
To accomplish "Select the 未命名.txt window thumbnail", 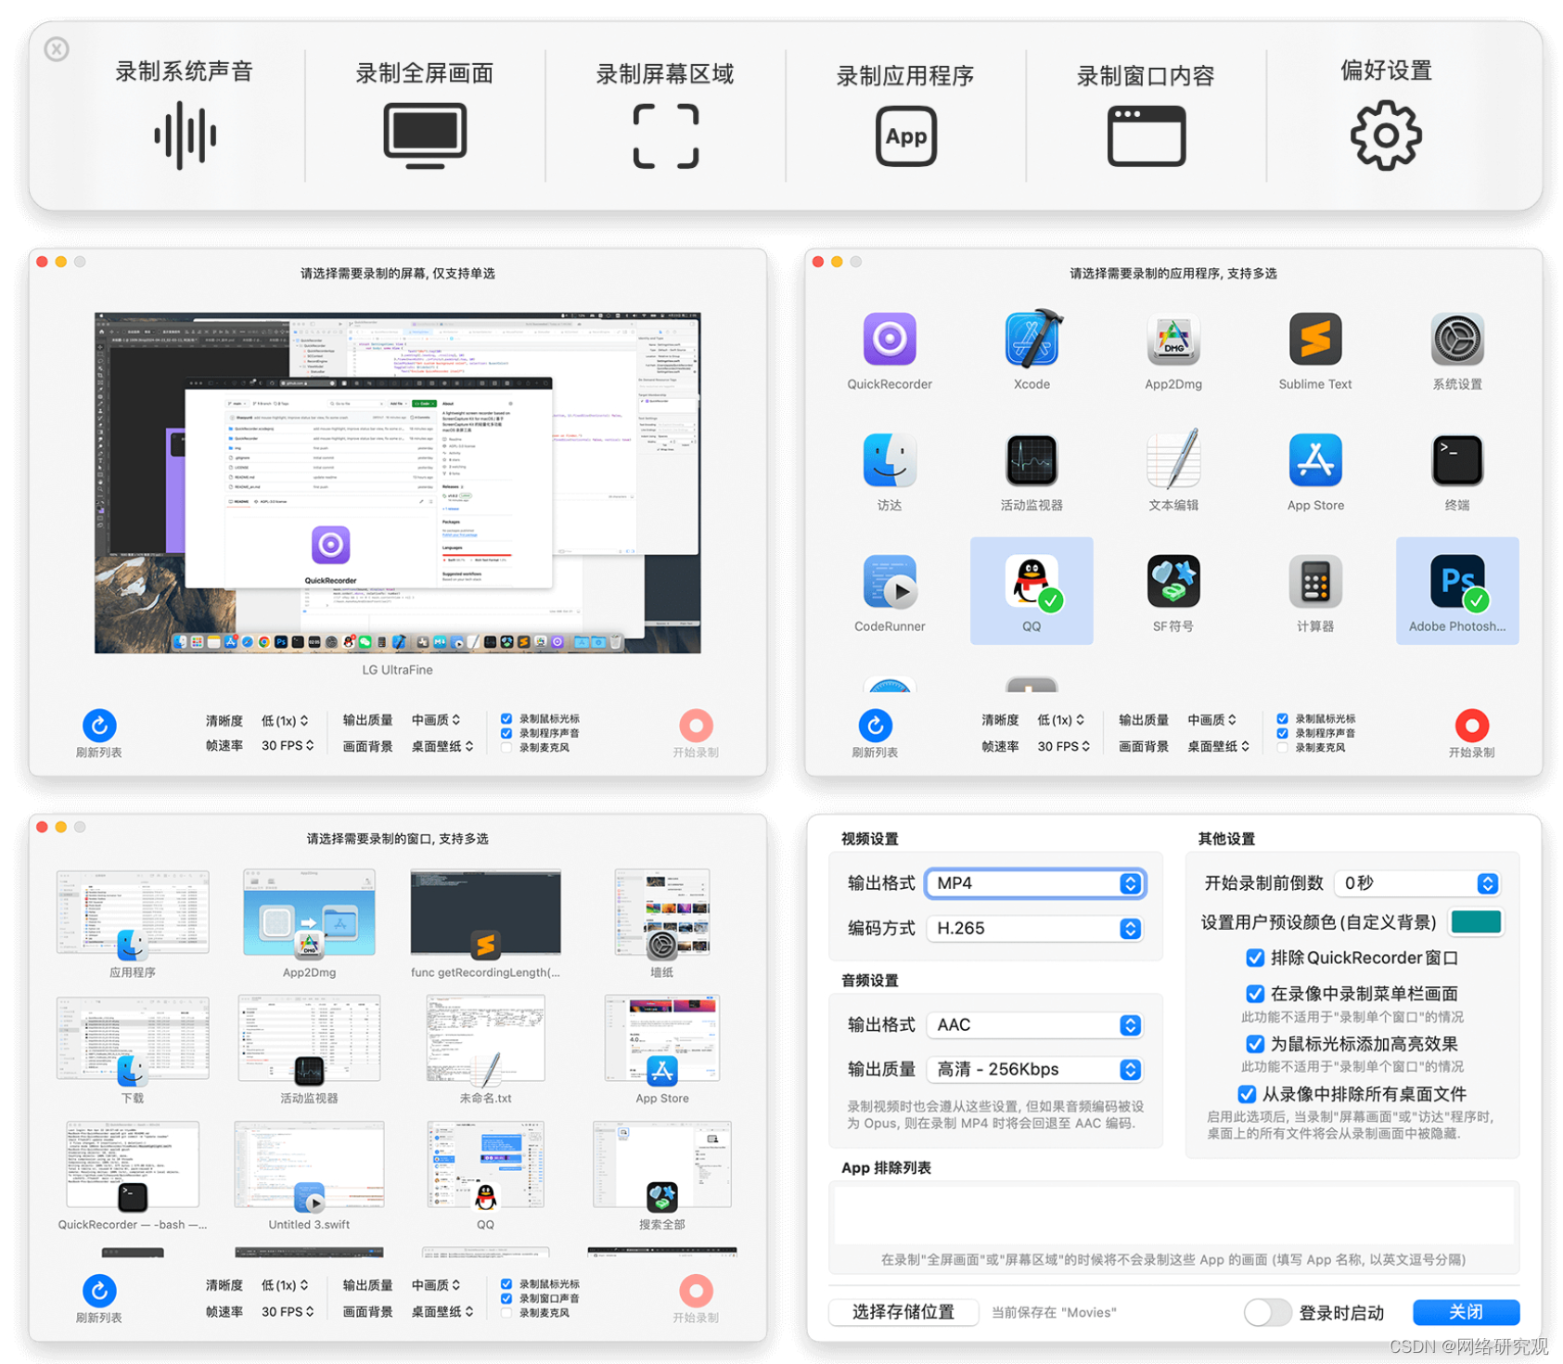I will pos(485,1039).
